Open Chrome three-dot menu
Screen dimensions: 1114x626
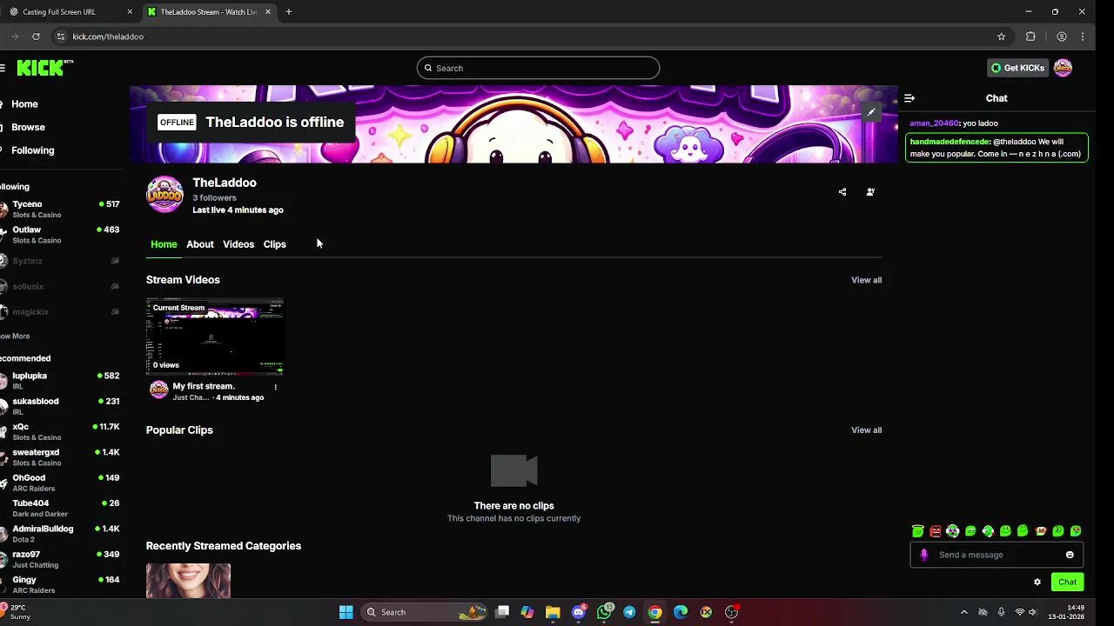1083,37
